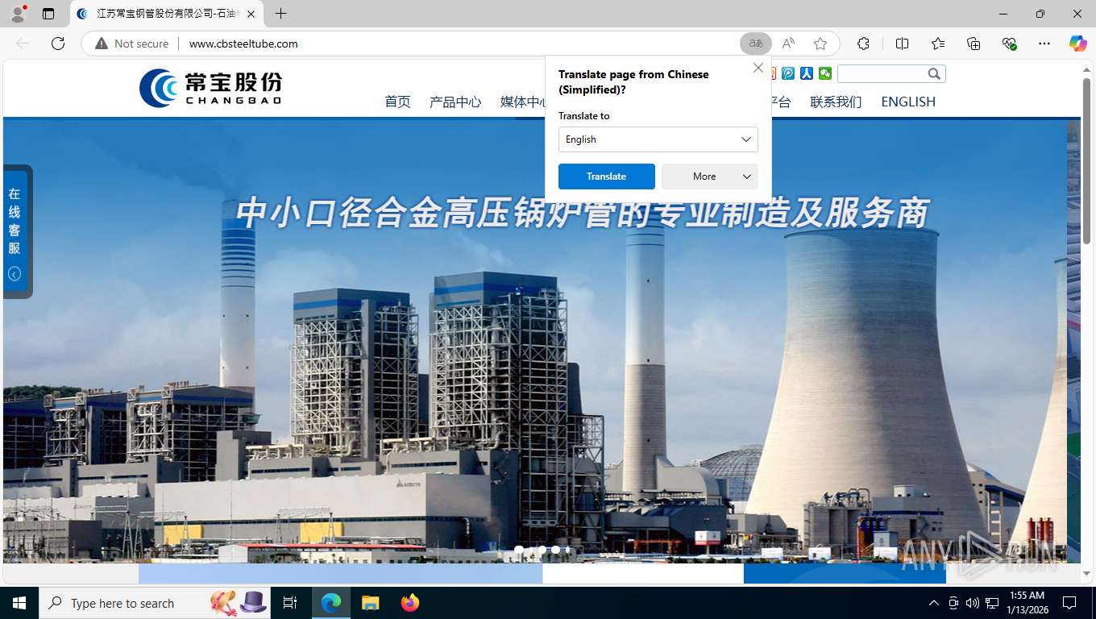Screen dimensions: 1096x619
Task: Expand the 在线客服 side panel arrow
Action: click(15, 274)
